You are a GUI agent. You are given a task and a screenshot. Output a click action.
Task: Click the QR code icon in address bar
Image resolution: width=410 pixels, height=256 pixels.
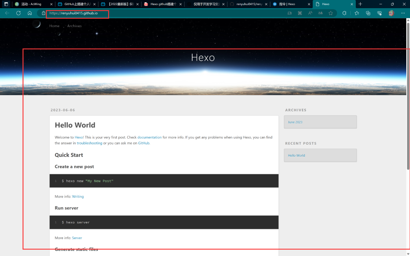coord(300,13)
